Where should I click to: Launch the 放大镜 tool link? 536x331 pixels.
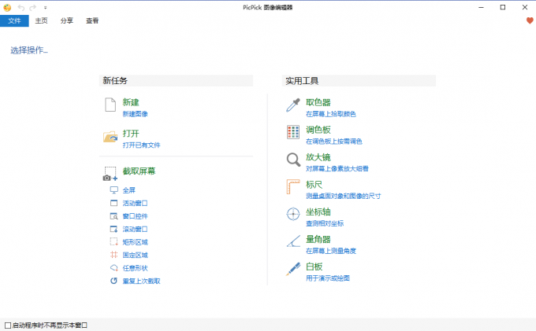coord(318,157)
